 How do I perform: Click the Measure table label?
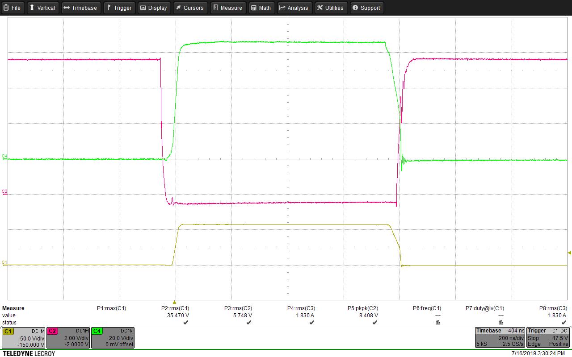pos(13,308)
